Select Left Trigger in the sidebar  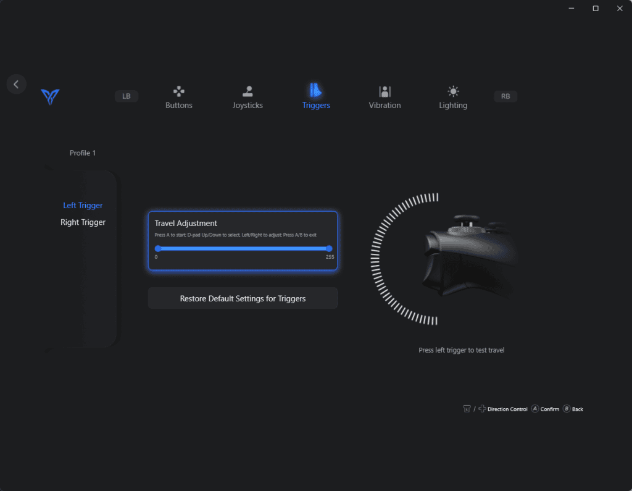pyautogui.click(x=83, y=206)
